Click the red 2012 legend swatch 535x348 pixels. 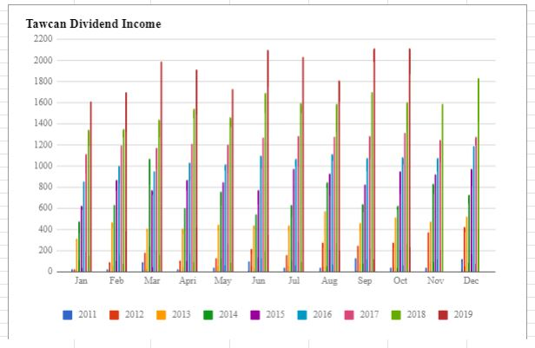click(x=114, y=314)
